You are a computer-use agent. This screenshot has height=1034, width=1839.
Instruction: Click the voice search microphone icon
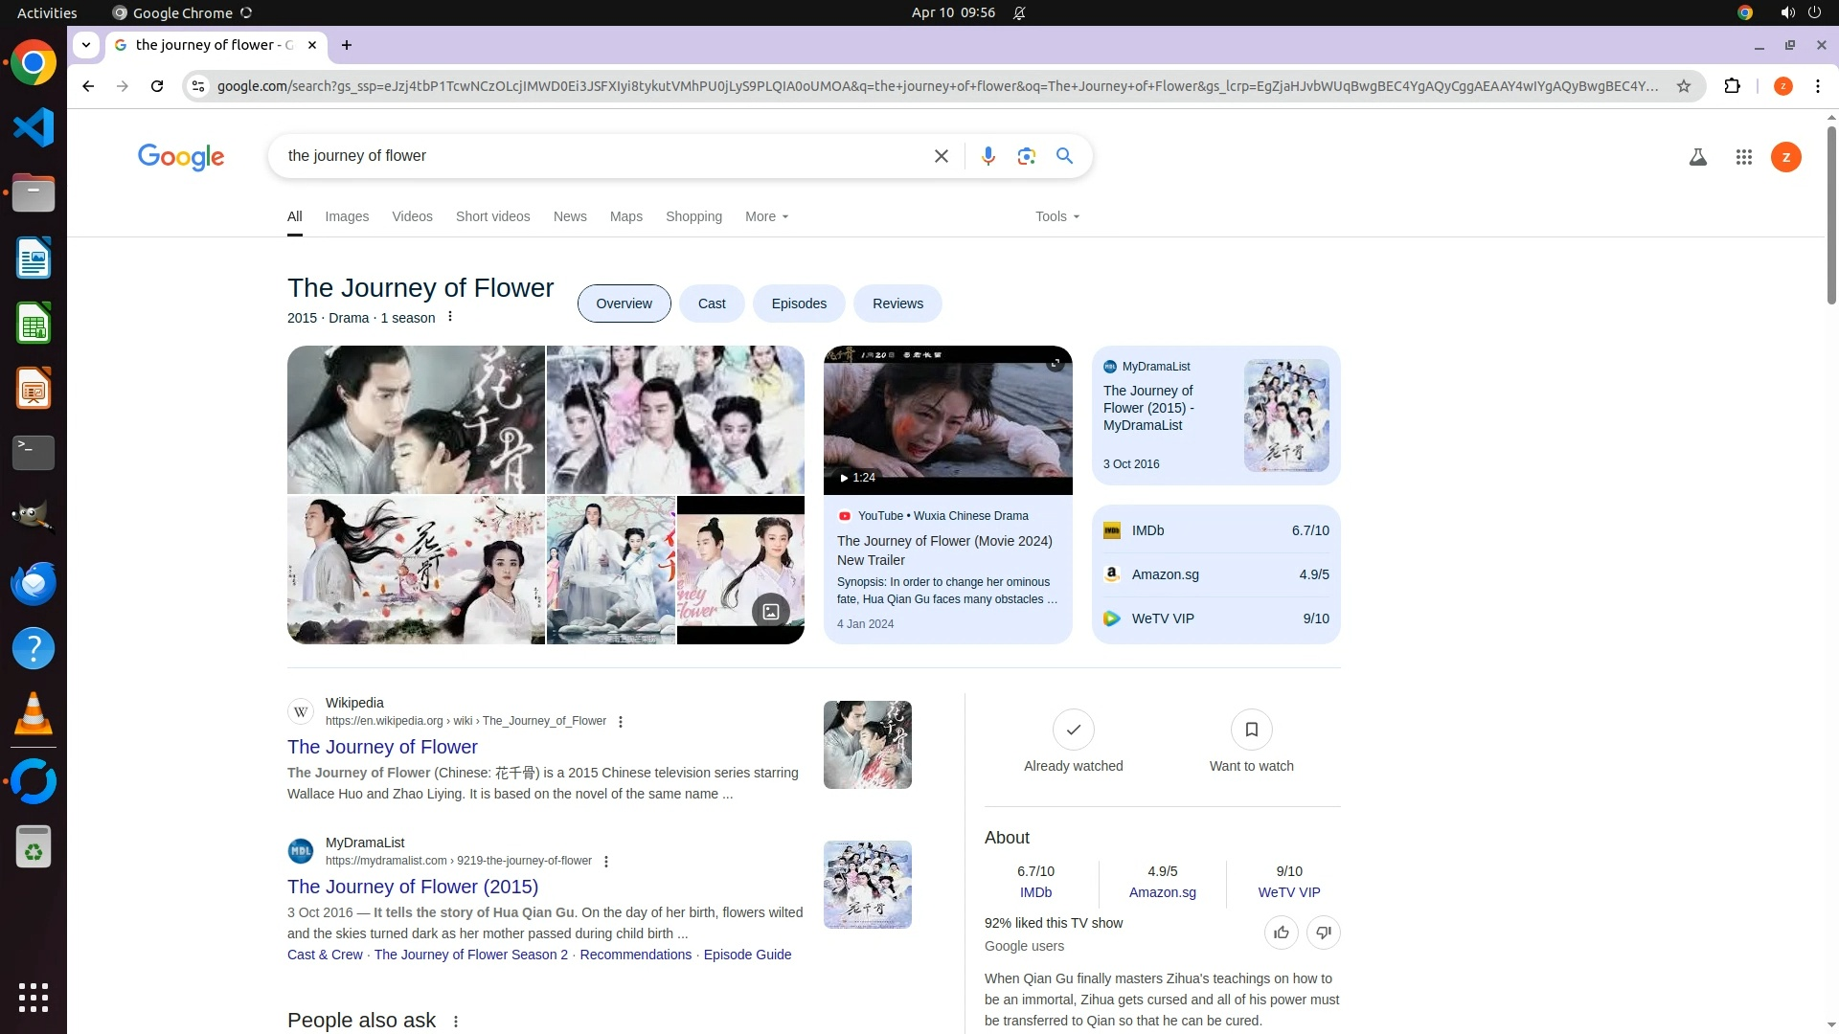tap(988, 156)
